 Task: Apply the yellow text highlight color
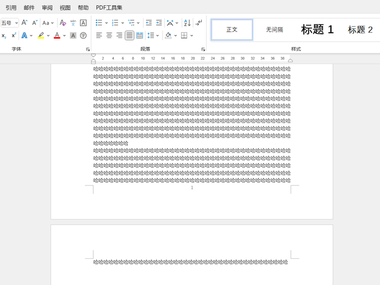(x=41, y=36)
